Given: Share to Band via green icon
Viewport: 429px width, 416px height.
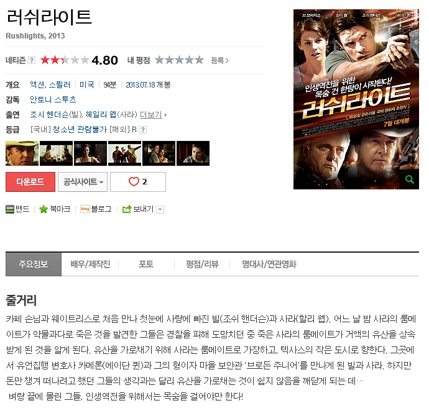Looking at the screenshot, I should [x=10, y=209].
